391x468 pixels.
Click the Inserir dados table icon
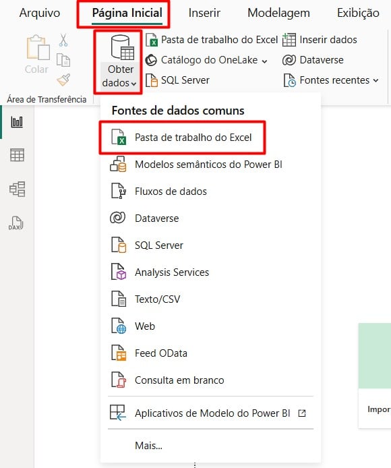coord(289,40)
